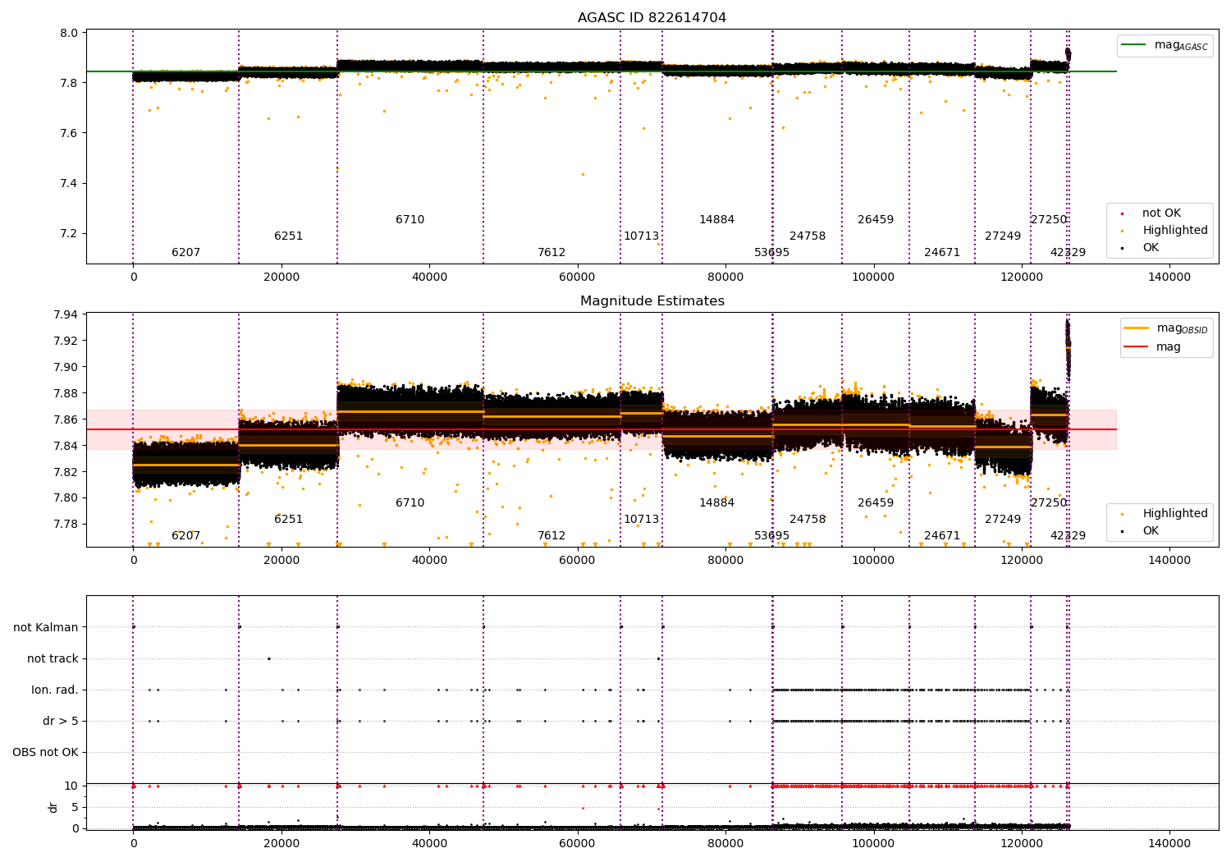Click the "dr > 5" axis label
Viewport: 1231px width, 862px height.
click(x=61, y=721)
